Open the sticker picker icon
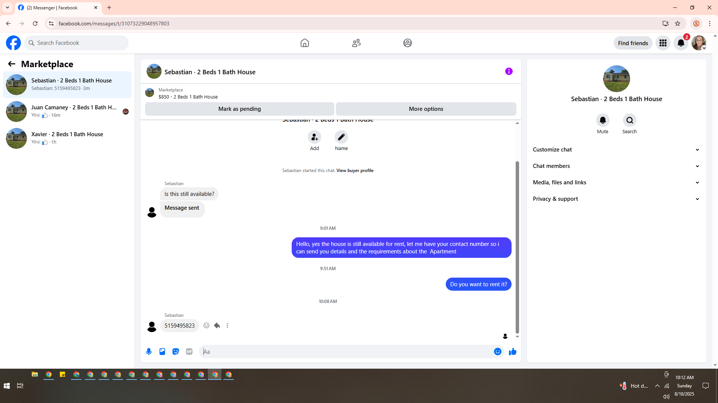 pos(176,352)
